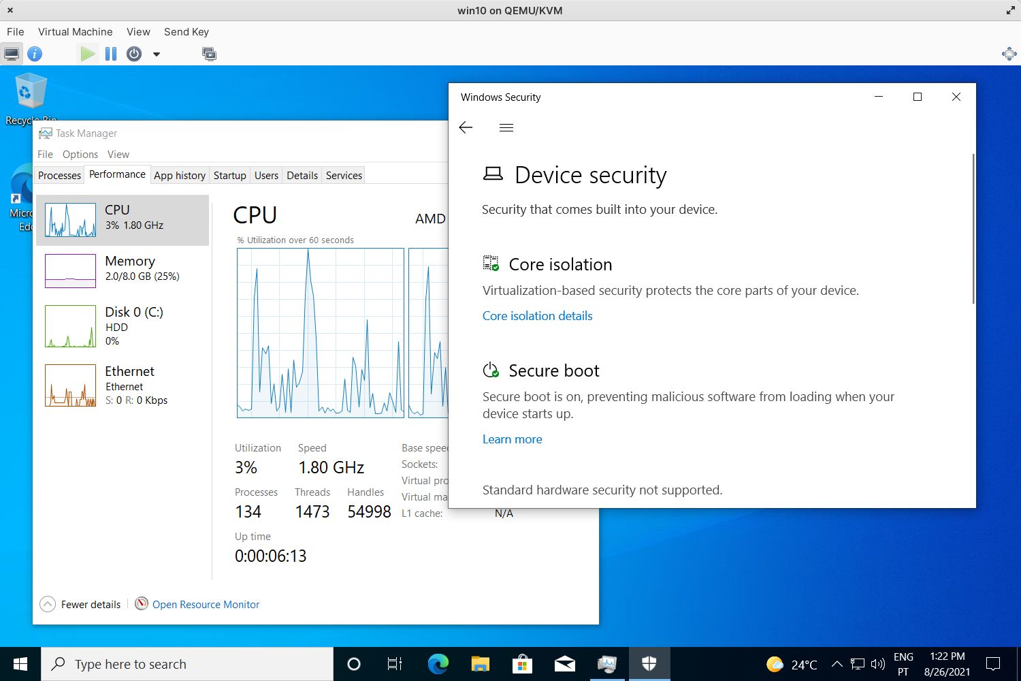
Task: Maximize the Windows Security window
Action: (x=918, y=97)
